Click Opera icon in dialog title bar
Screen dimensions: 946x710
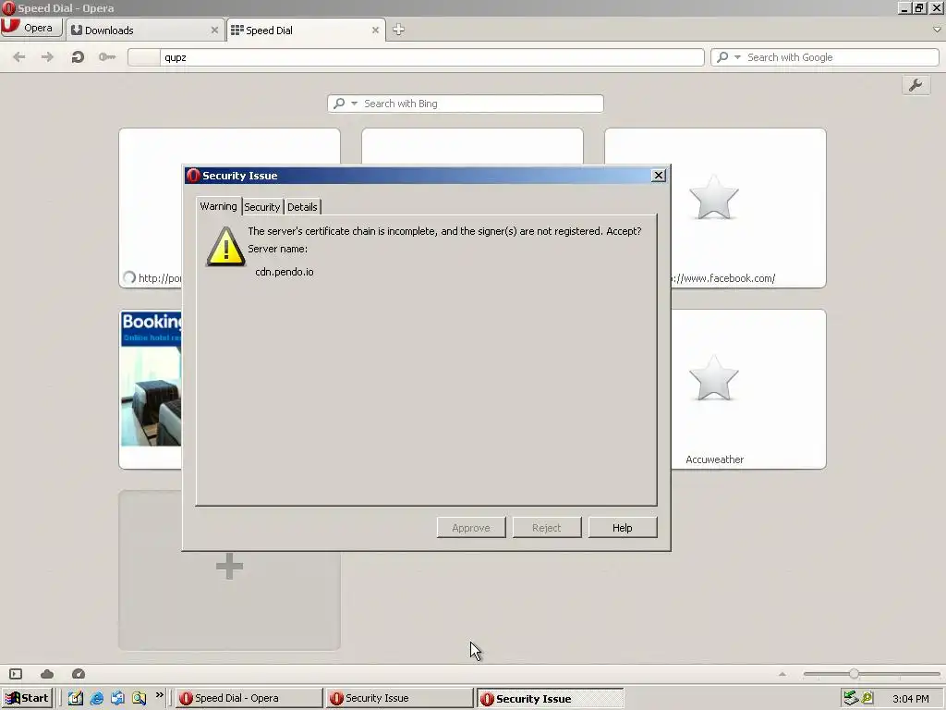click(x=193, y=176)
